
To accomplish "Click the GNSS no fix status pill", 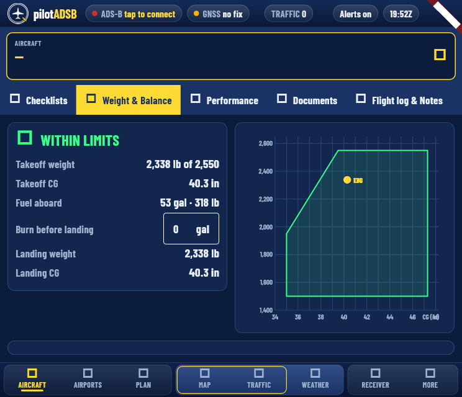I will [218, 14].
